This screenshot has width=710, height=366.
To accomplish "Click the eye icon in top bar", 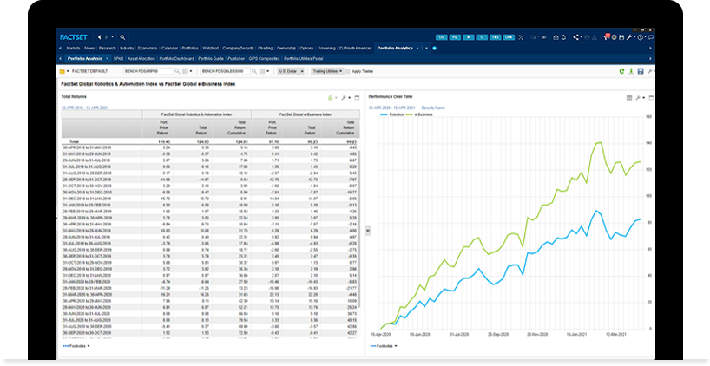I will (544, 37).
